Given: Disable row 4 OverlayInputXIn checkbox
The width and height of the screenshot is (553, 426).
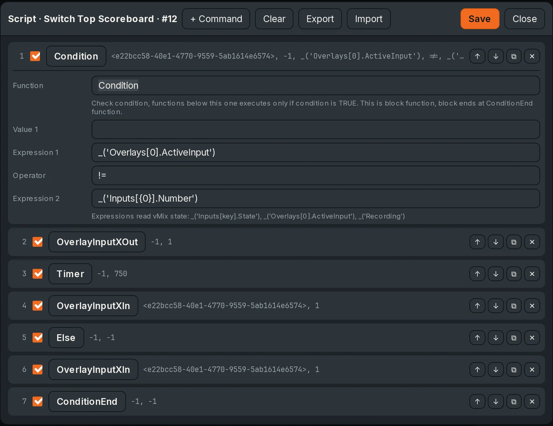Looking at the screenshot, I should [38, 306].
